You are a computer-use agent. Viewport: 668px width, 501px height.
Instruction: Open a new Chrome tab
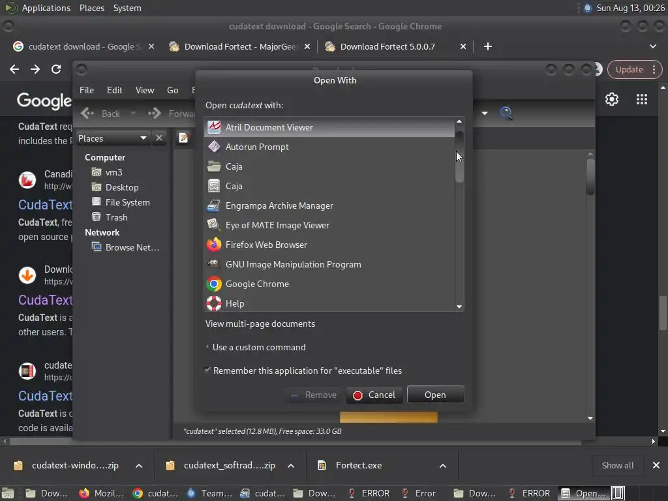(488, 46)
